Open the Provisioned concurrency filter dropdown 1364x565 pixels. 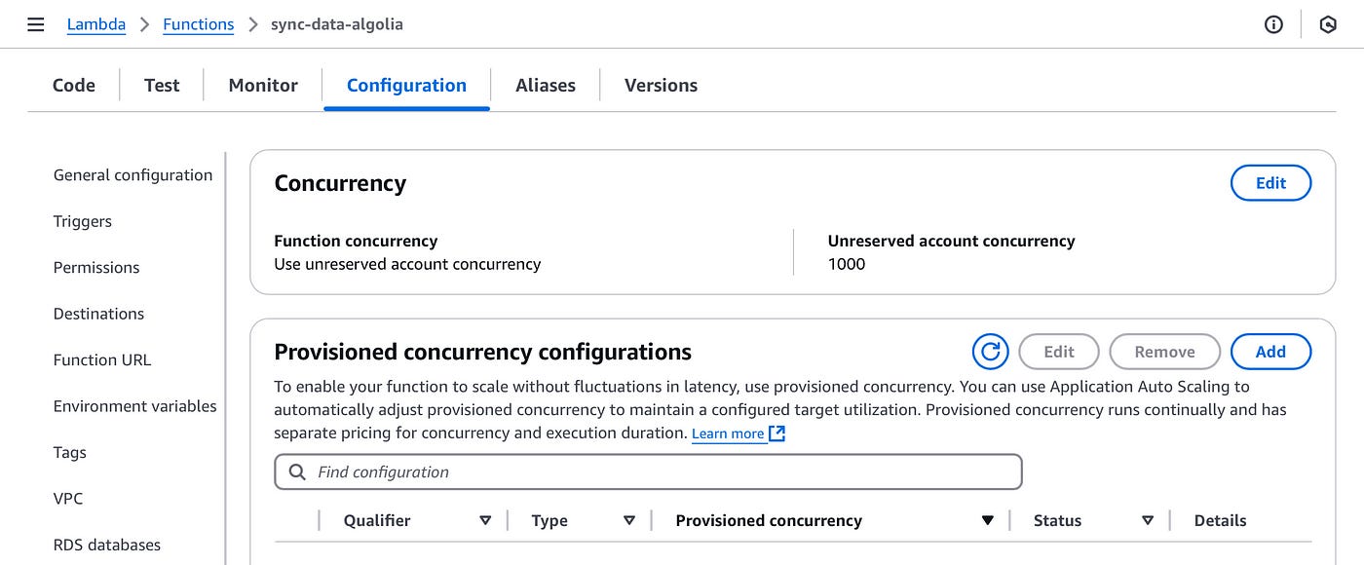click(988, 520)
